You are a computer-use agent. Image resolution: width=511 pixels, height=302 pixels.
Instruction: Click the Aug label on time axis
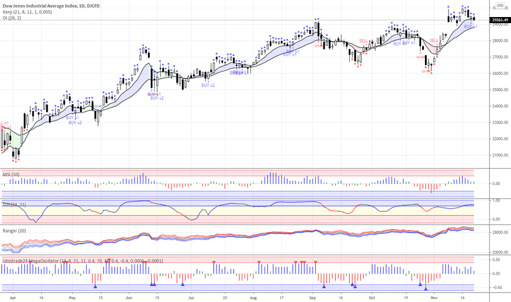(253, 298)
